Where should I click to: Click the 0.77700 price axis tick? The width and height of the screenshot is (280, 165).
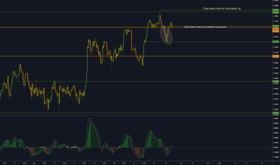[x=276, y=21]
